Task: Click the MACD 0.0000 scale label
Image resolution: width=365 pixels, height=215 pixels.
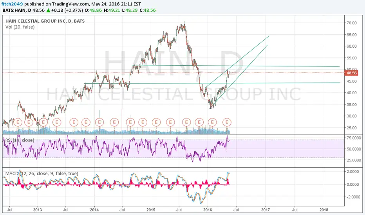Action: tap(352, 185)
